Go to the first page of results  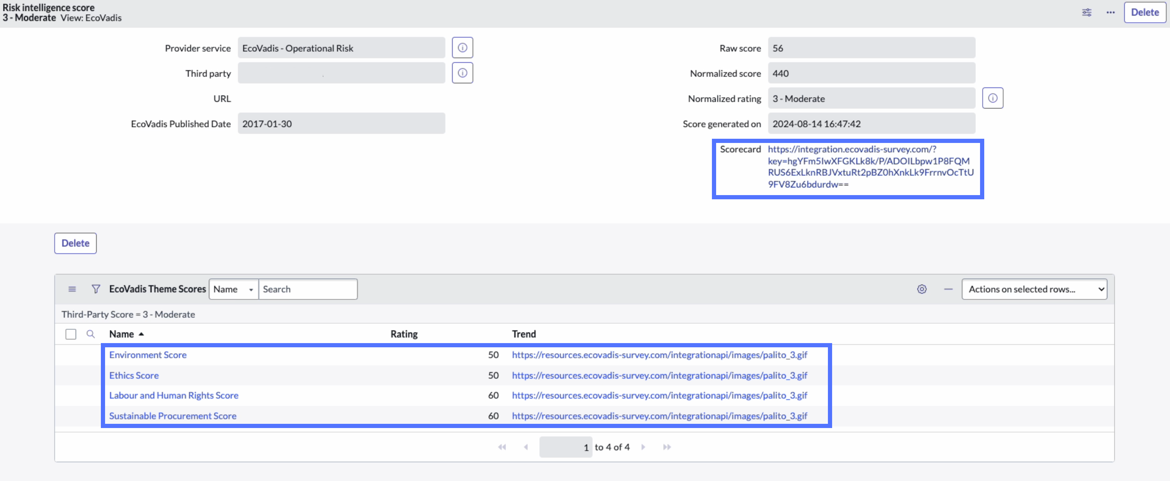pos(502,447)
